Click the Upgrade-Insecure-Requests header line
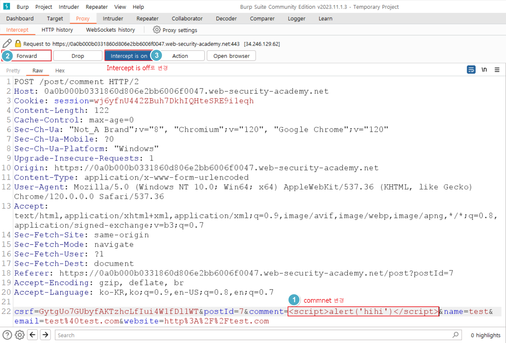Screen dimensions: 506x343 pos(84,158)
